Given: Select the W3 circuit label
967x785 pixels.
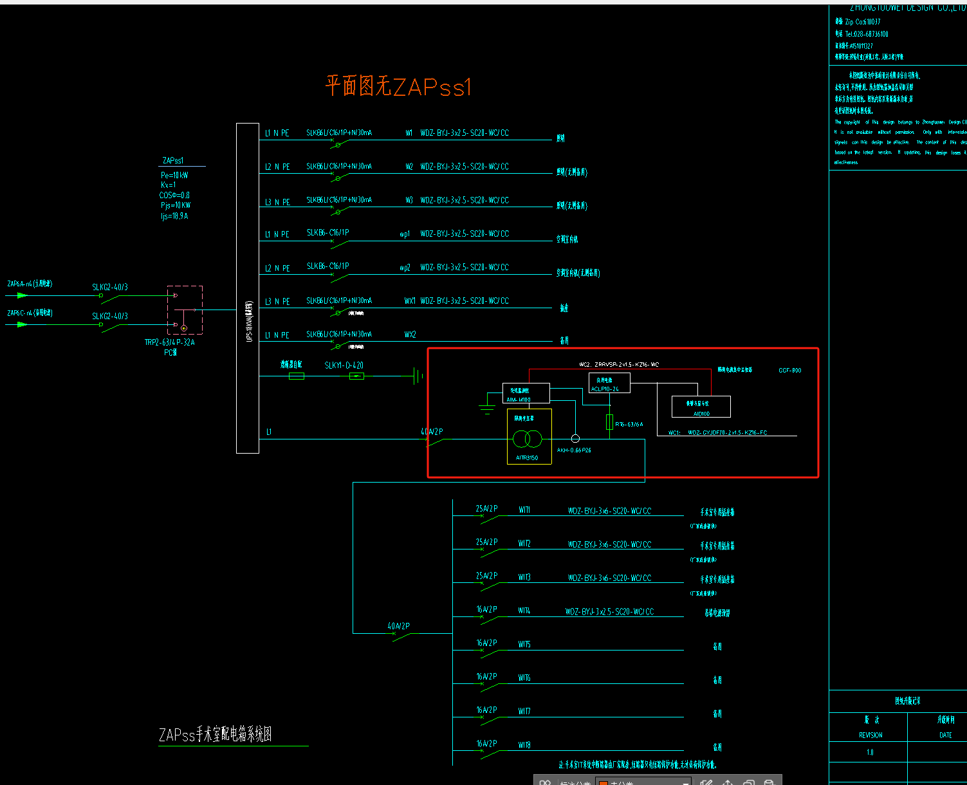Looking at the screenshot, I should 409,200.
